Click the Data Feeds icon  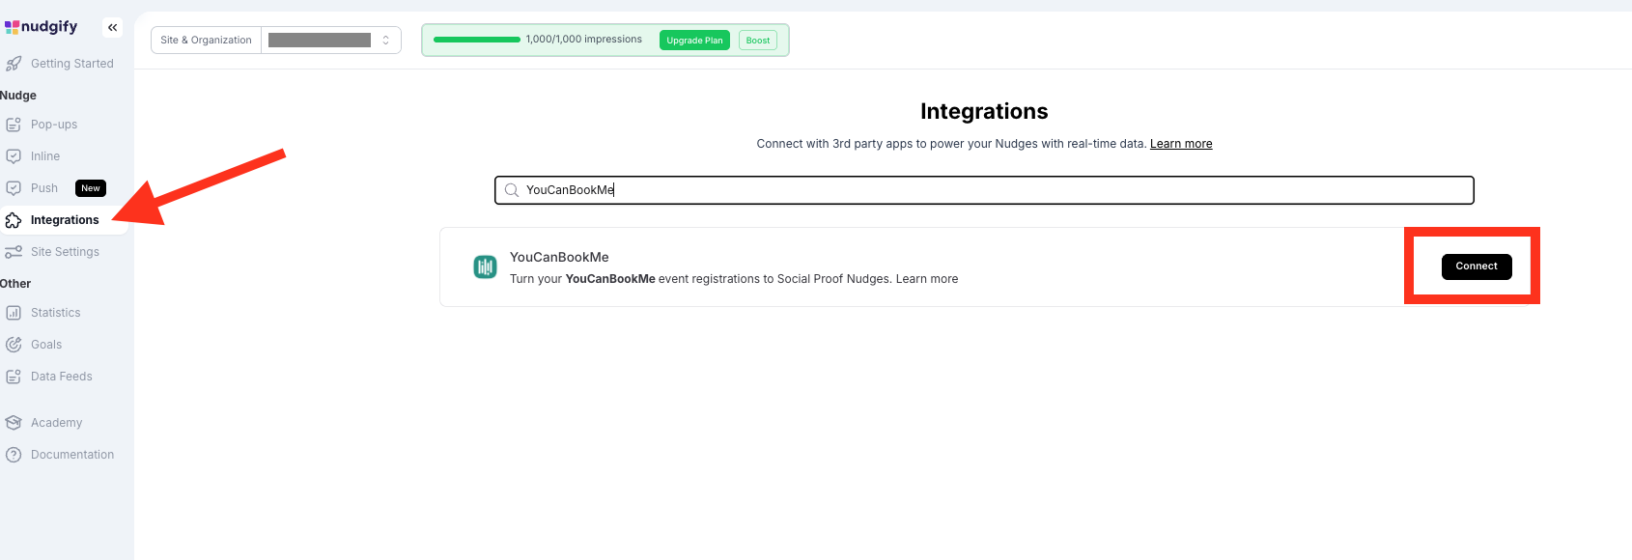coord(14,377)
